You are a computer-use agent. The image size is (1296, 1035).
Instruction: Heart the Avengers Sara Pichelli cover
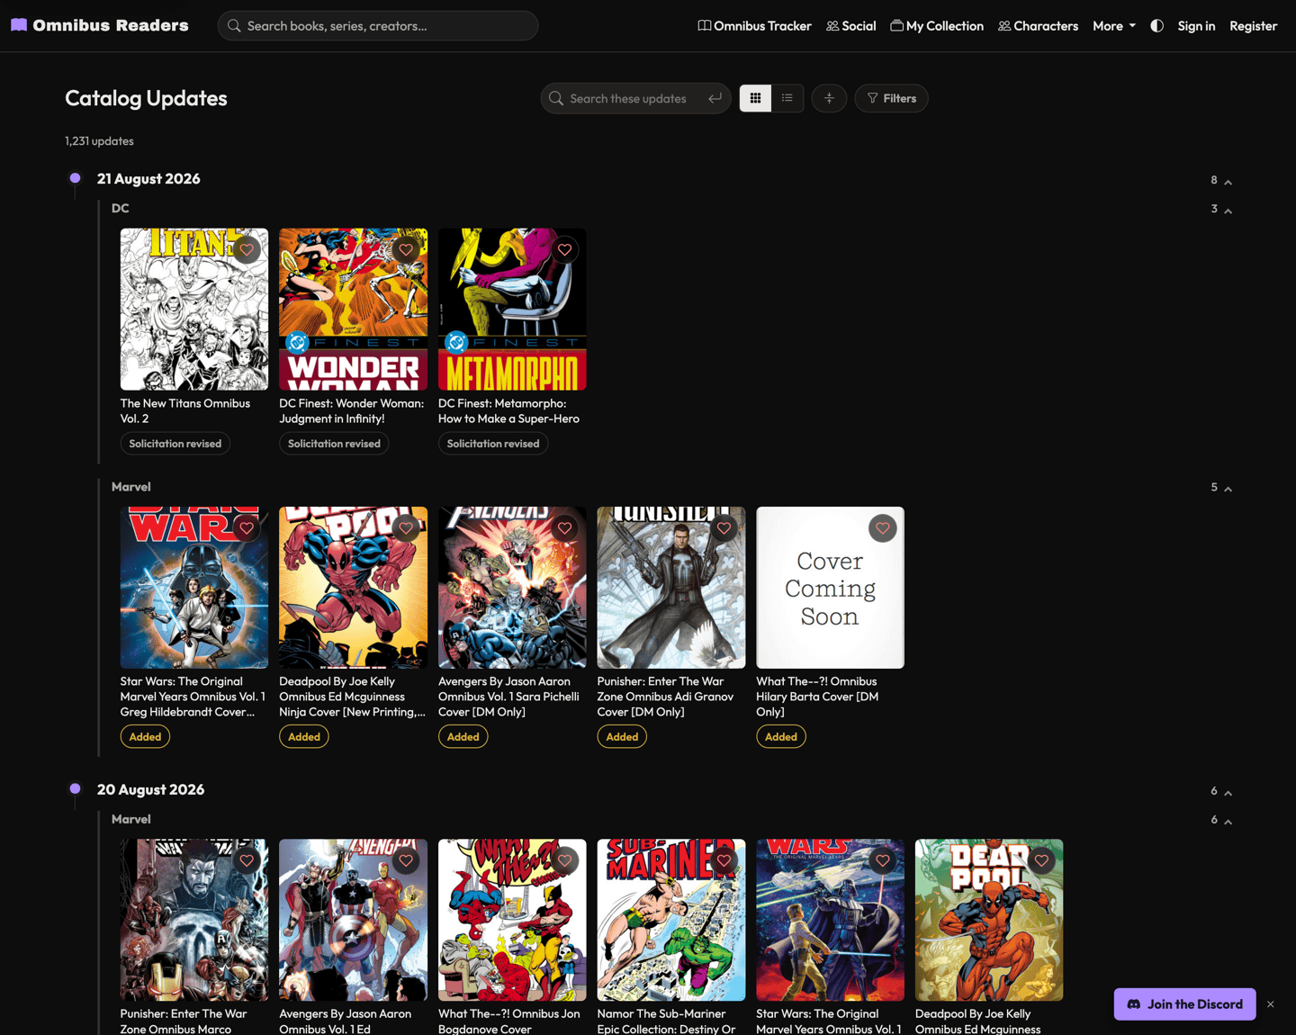(564, 528)
